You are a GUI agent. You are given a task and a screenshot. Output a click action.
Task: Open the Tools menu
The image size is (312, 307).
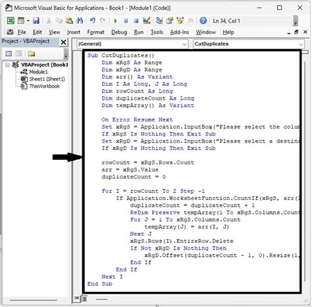tap(157, 32)
